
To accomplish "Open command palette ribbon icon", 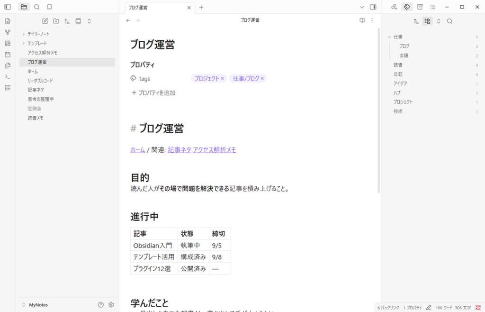I will 8,77.
